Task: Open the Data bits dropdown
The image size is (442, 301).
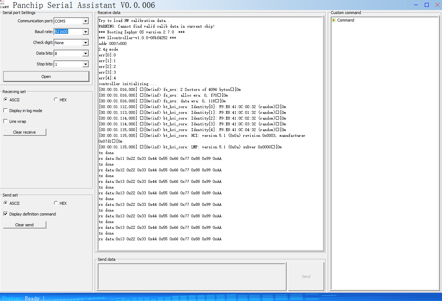Action: coord(85,54)
